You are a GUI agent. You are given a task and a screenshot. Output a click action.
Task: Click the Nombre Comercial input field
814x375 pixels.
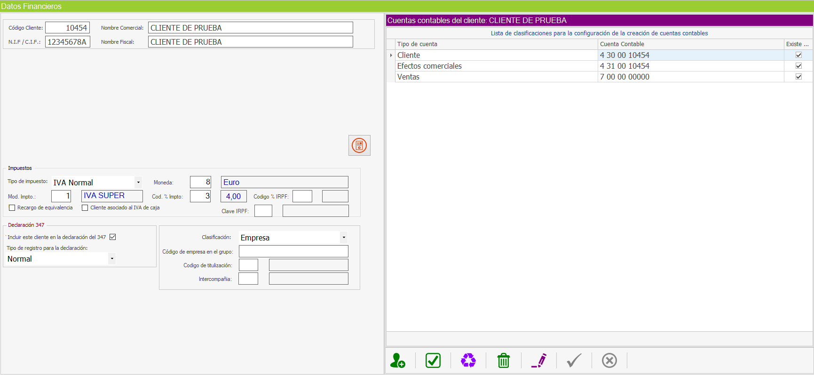coord(250,28)
